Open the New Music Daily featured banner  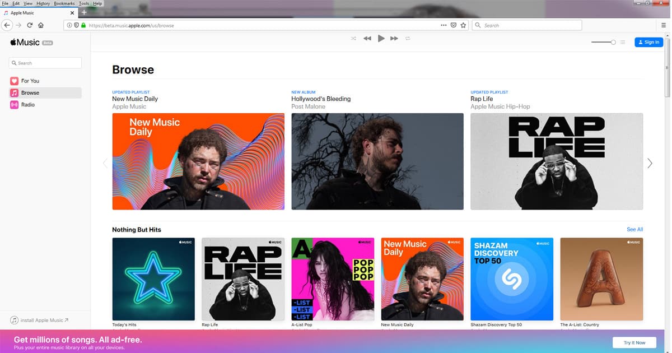click(x=198, y=161)
